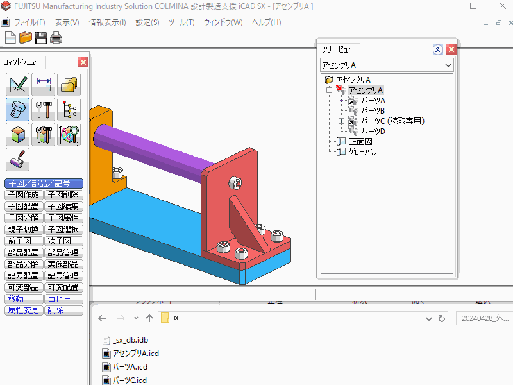Select the sketch drawing command icon
The width and height of the screenshot is (513, 385).
[x=18, y=85]
